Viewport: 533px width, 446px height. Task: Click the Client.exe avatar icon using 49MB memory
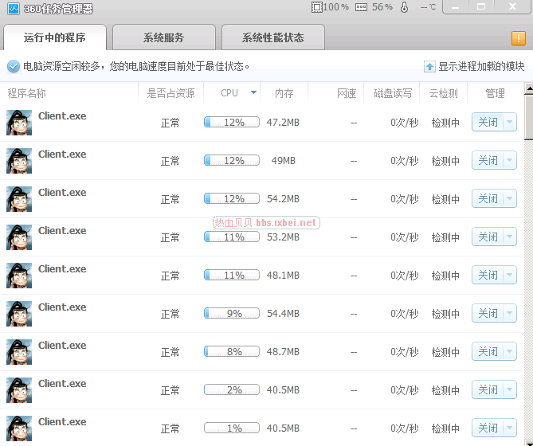tap(19, 161)
